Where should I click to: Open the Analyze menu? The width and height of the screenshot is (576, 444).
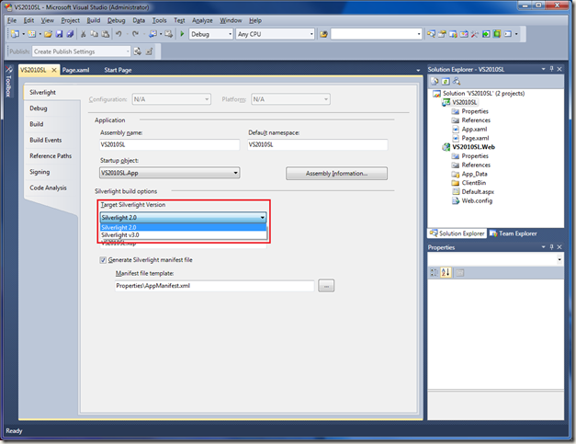(x=202, y=20)
